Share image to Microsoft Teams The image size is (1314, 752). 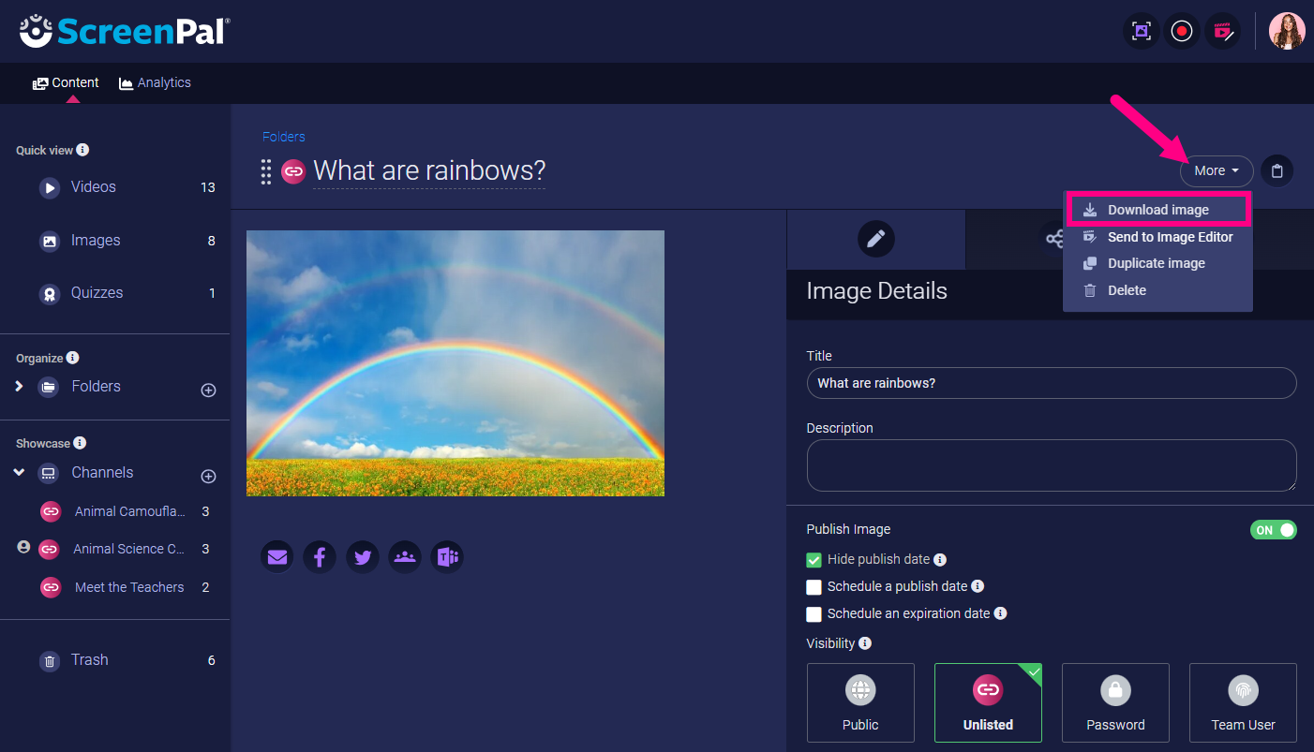click(447, 557)
